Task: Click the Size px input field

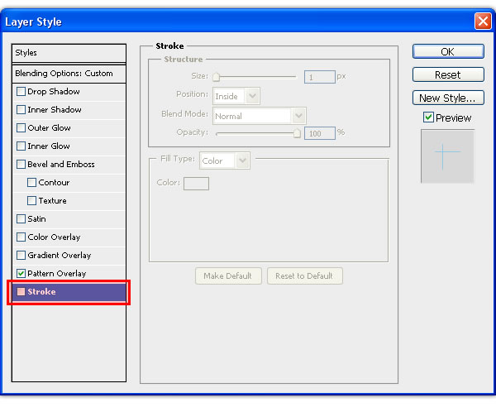Action: coord(319,77)
